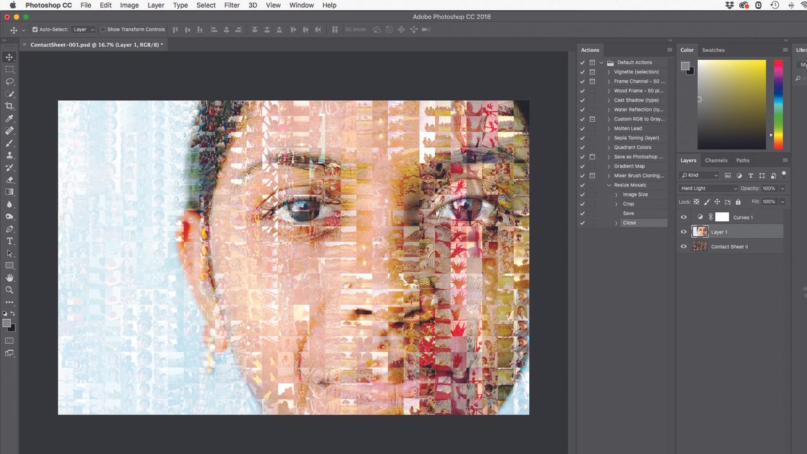Hide the Layer 1 layer

pyautogui.click(x=683, y=231)
